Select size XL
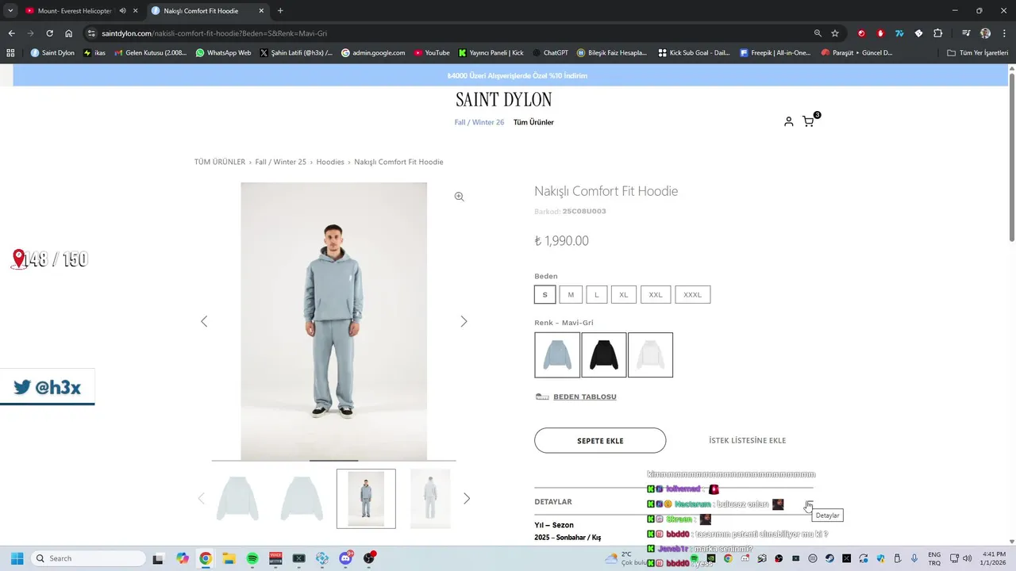This screenshot has height=571, width=1016. (624, 294)
